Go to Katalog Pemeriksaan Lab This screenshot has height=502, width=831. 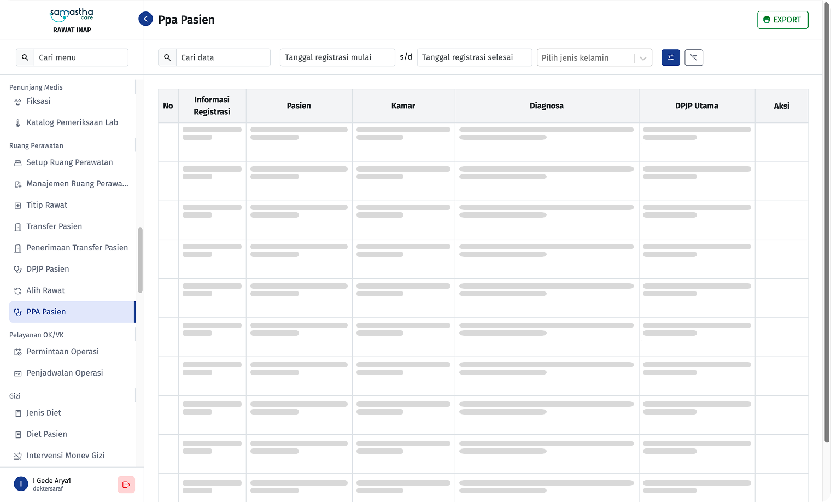coord(72,122)
